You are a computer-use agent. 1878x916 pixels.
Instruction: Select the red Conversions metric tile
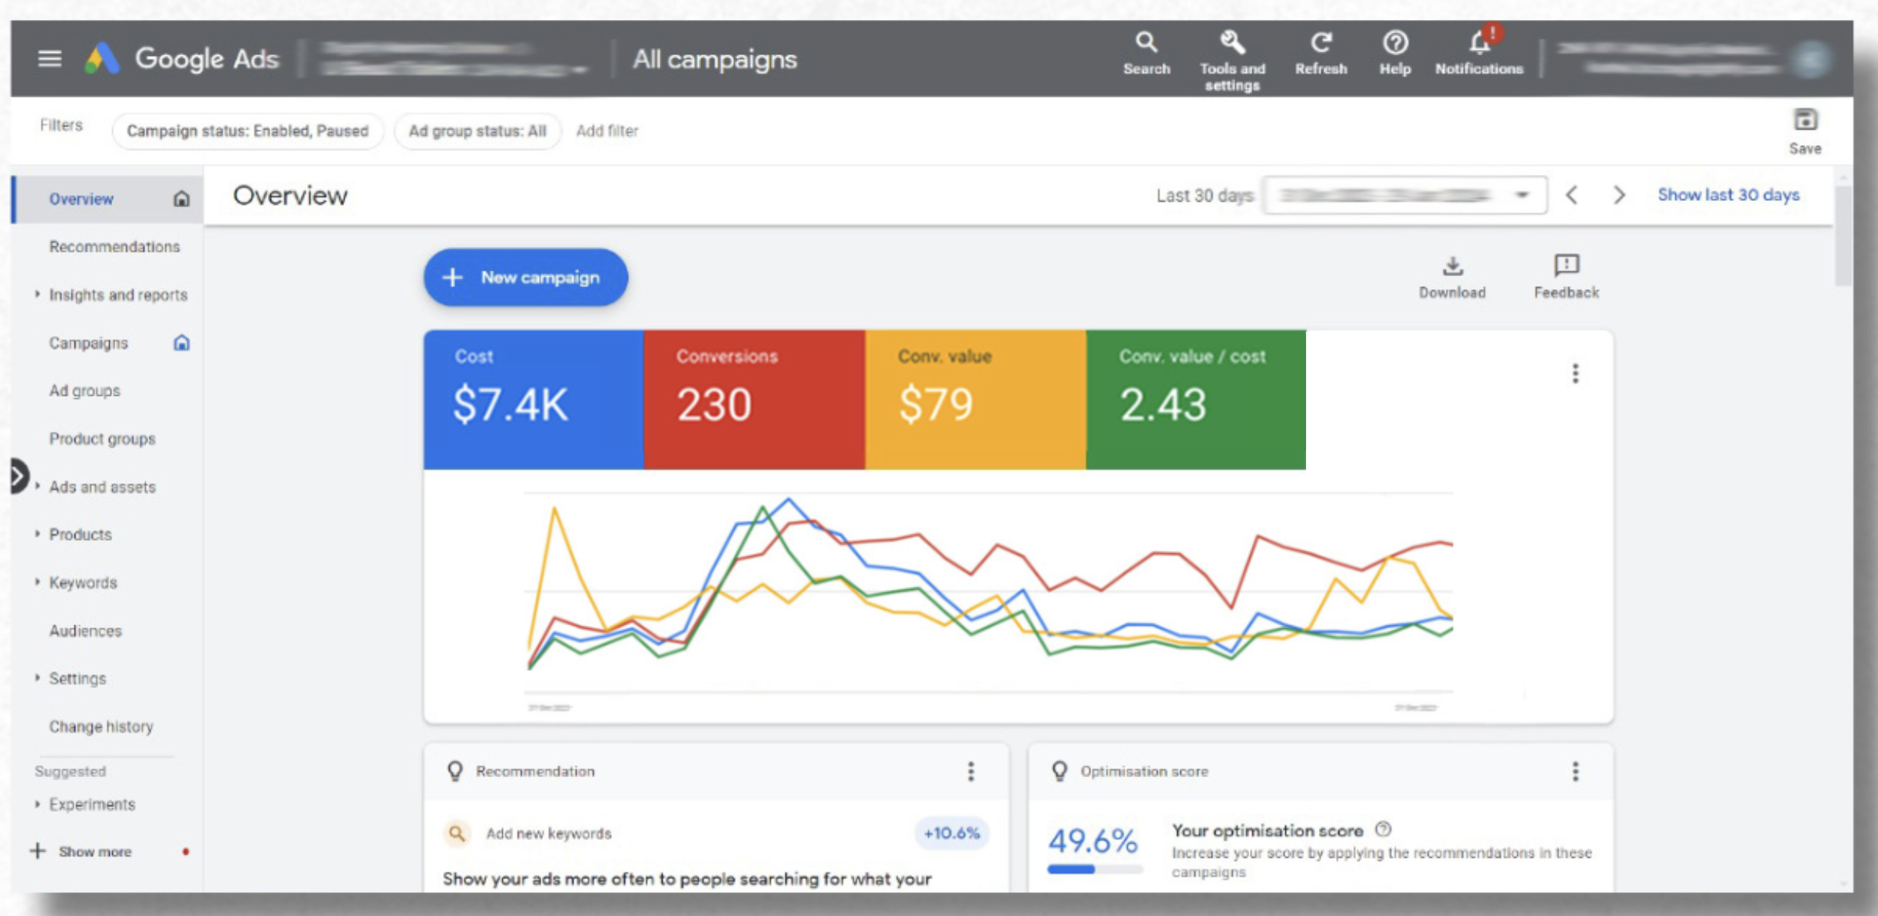(755, 400)
